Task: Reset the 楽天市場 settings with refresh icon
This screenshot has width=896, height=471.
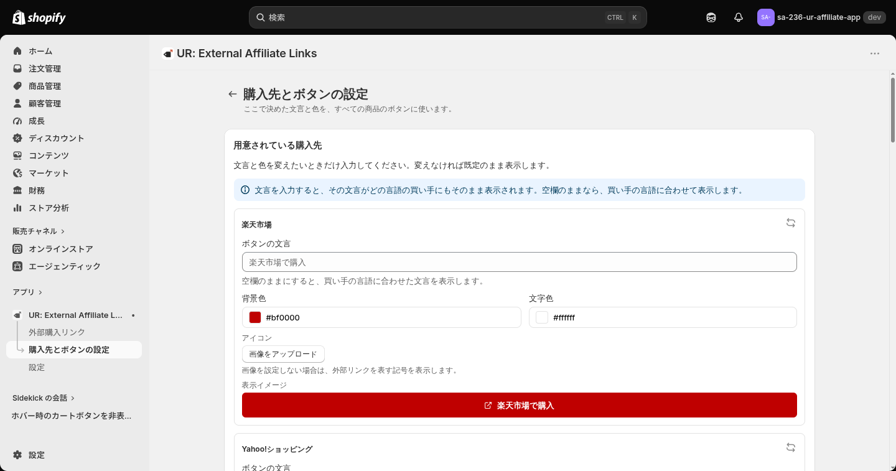Action: click(791, 223)
